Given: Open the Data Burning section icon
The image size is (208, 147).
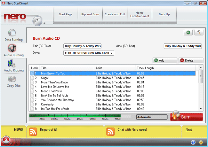Looking at the screenshot, I should point(12,33).
